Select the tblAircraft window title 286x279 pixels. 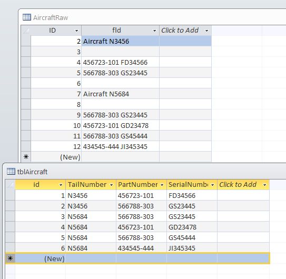pyautogui.click(x=32, y=172)
